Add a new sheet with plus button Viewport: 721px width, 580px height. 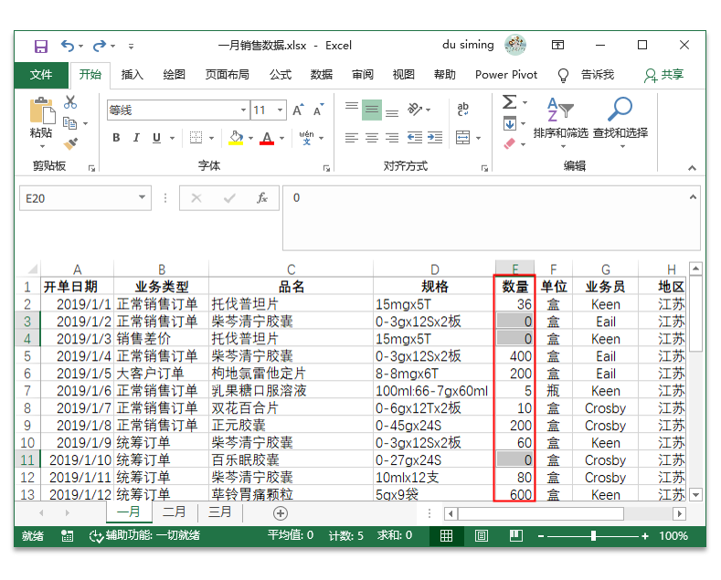click(x=280, y=513)
